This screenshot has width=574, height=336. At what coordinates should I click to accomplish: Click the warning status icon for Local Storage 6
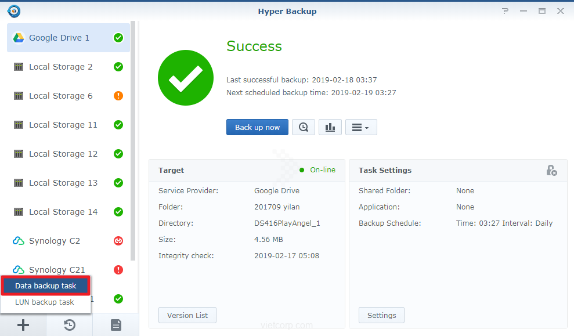coord(118,96)
